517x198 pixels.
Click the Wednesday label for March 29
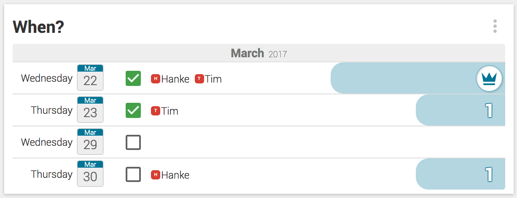click(x=47, y=142)
